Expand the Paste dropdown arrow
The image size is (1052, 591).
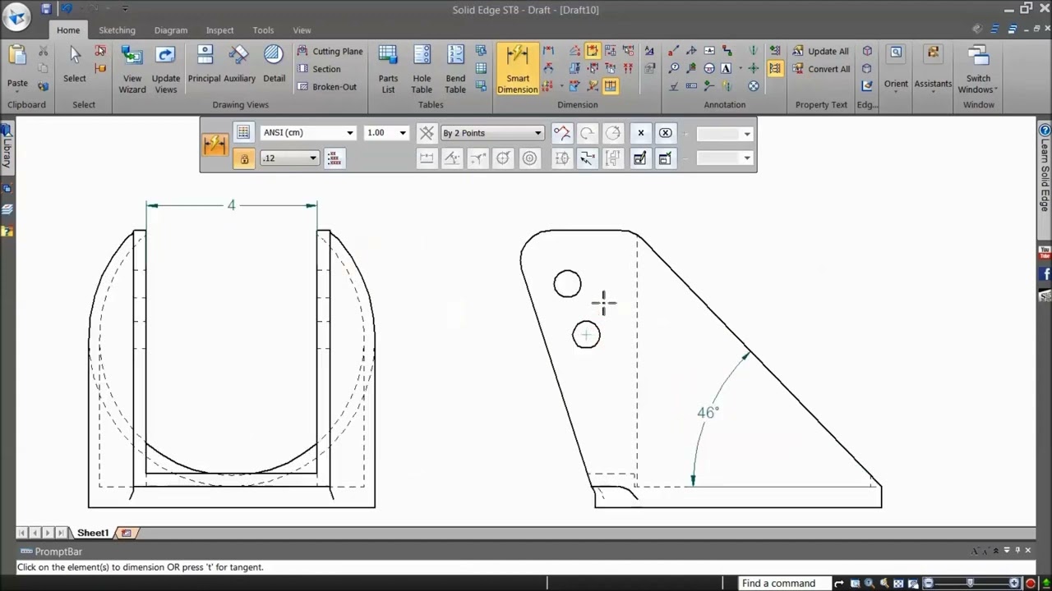(17, 91)
